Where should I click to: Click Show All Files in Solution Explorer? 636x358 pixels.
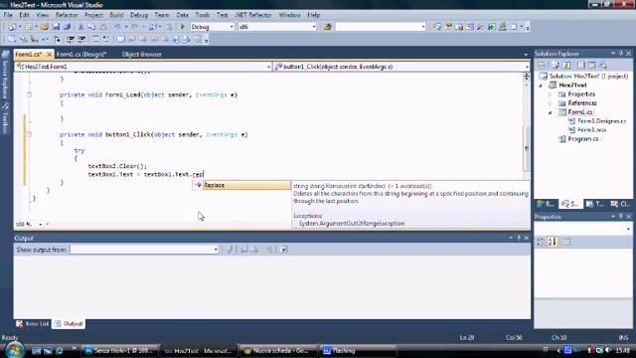tap(556, 65)
